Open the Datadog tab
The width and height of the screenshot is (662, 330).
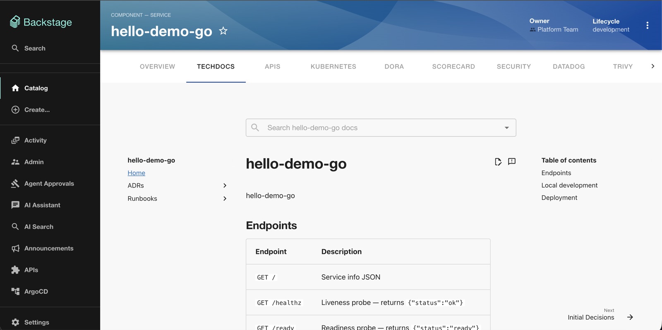[569, 66]
